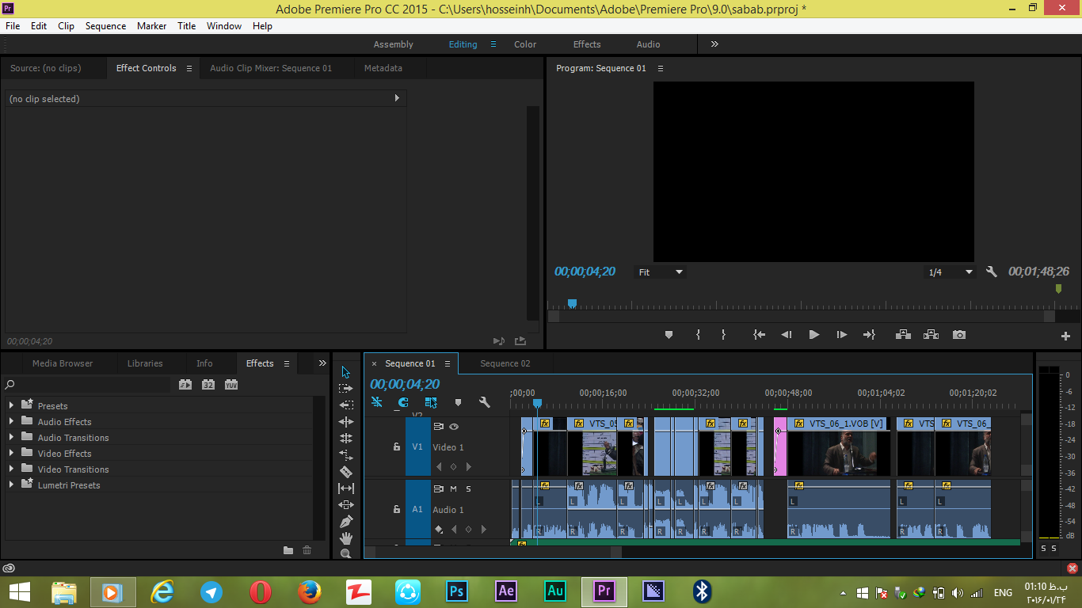
Task: Click the YUV effects filter icon
Action: [231, 384]
